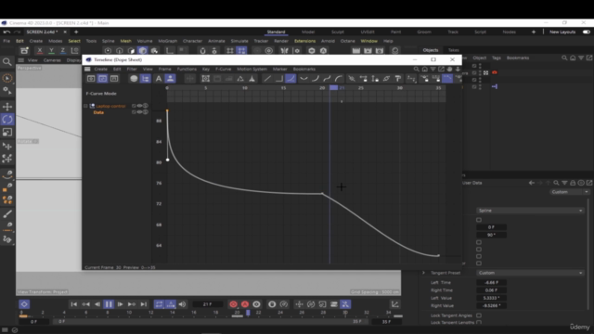Viewport: 594px width, 334px height.
Task: Select the Rotate tool in left toolbar
Action: pyautogui.click(x=7, y=120)
